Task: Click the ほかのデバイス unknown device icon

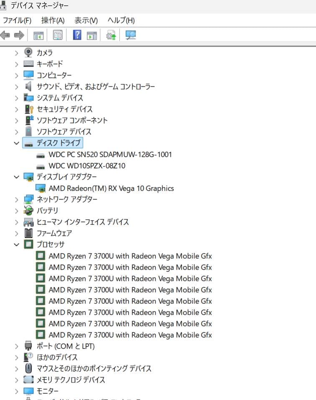Action: (x=28, y=357)
